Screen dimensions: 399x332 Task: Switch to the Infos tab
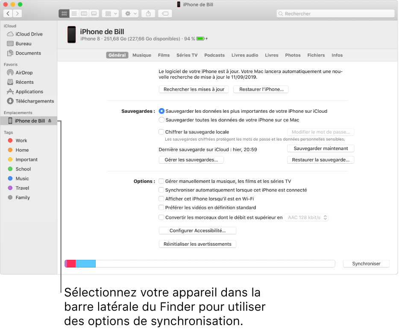pos(337,55)
